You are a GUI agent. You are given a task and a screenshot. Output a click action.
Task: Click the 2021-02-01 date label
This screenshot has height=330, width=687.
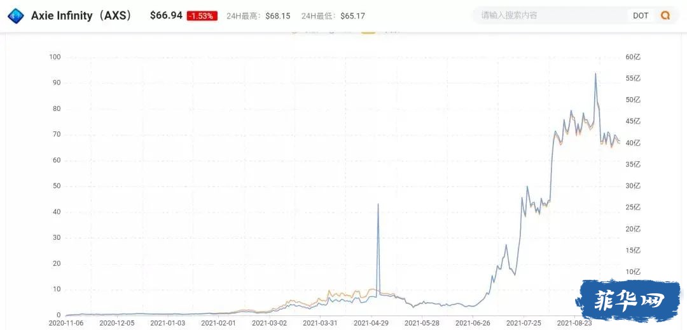[219, 324]
